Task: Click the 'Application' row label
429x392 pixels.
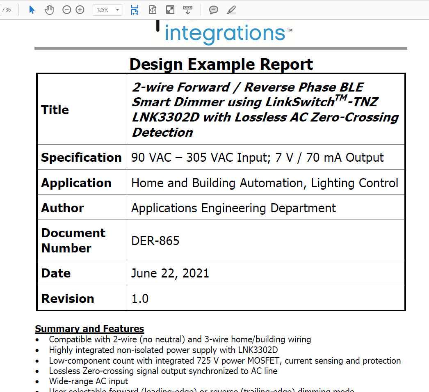Action: (x=76, y=183)
